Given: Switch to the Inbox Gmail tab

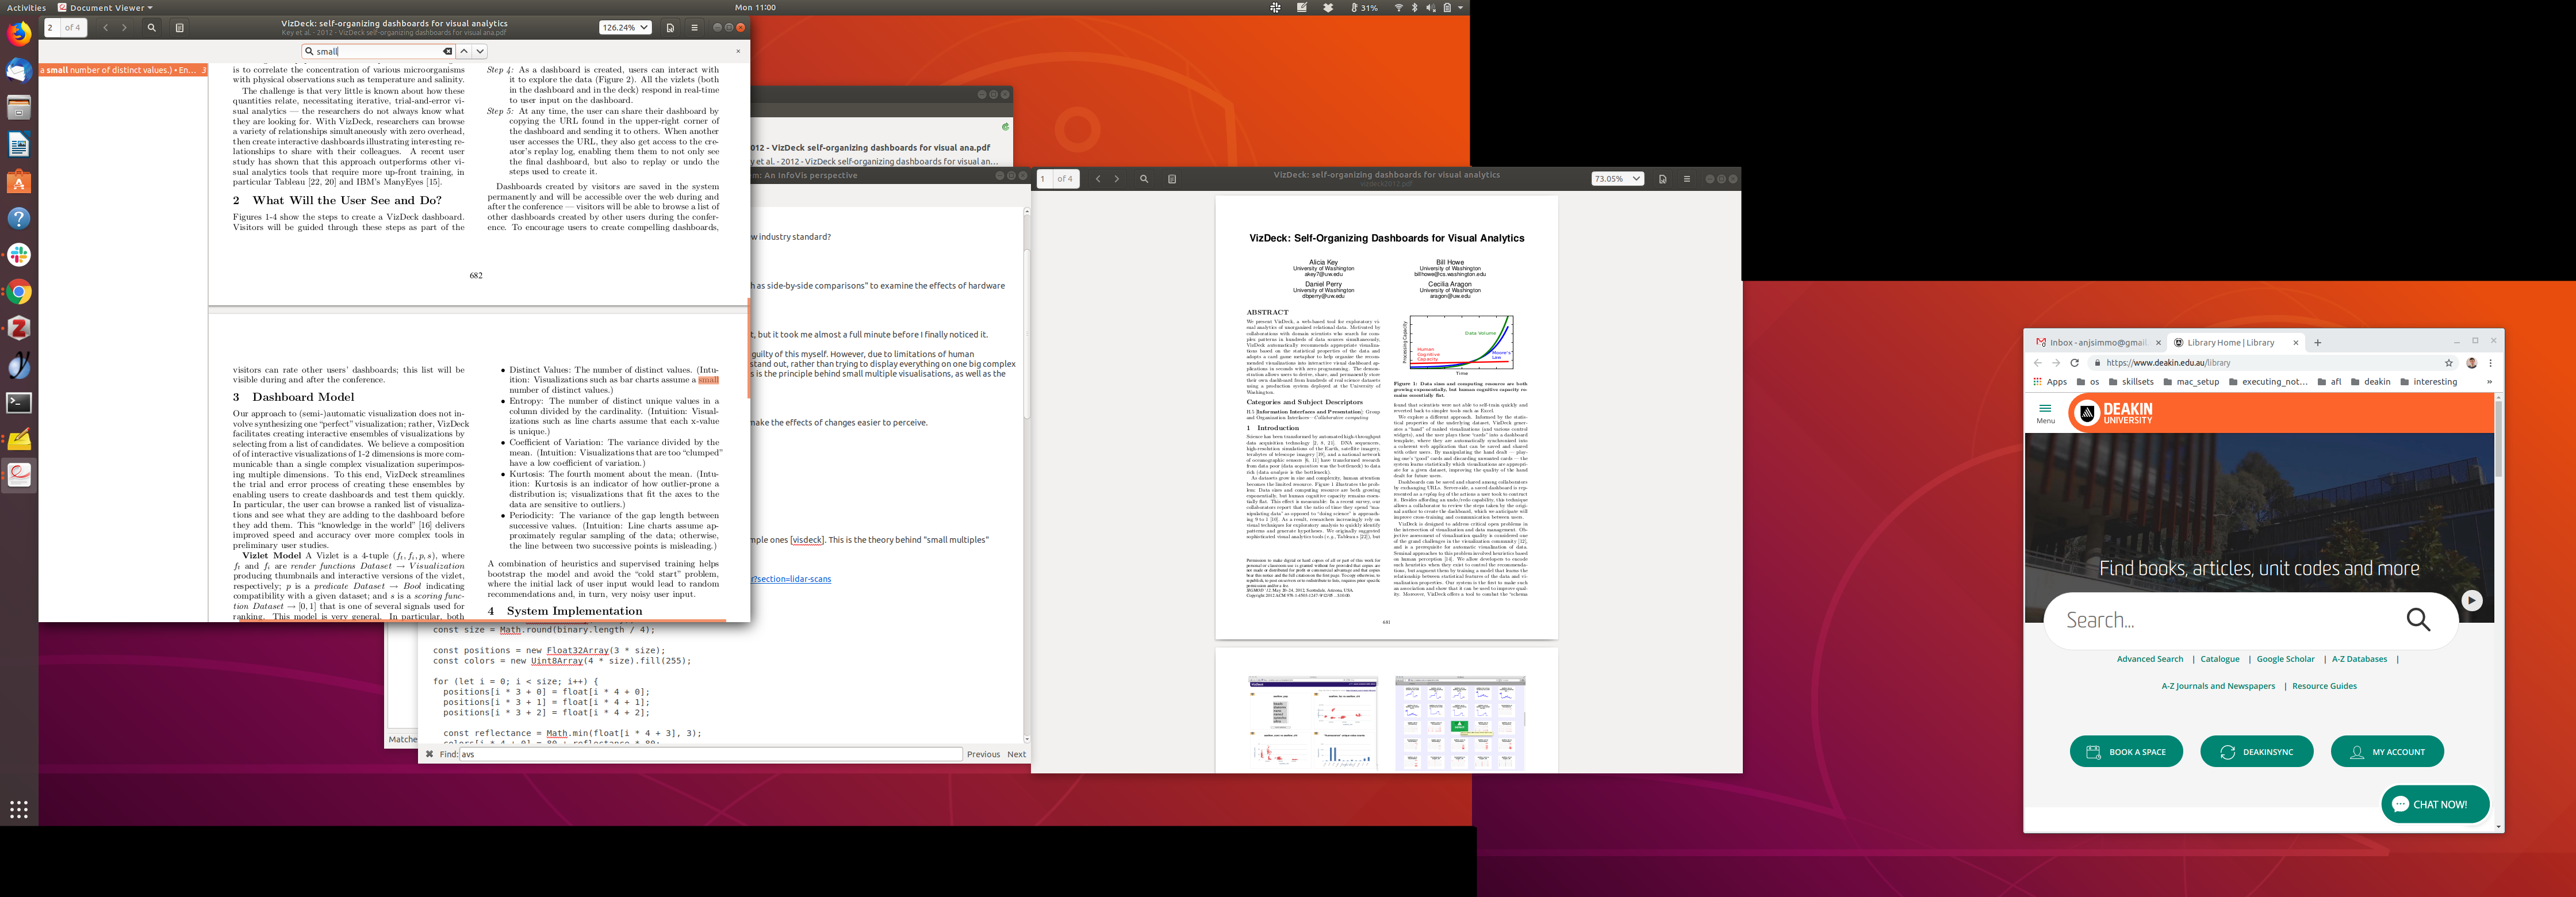Looking at the screenshot, I should [2097, 342].
